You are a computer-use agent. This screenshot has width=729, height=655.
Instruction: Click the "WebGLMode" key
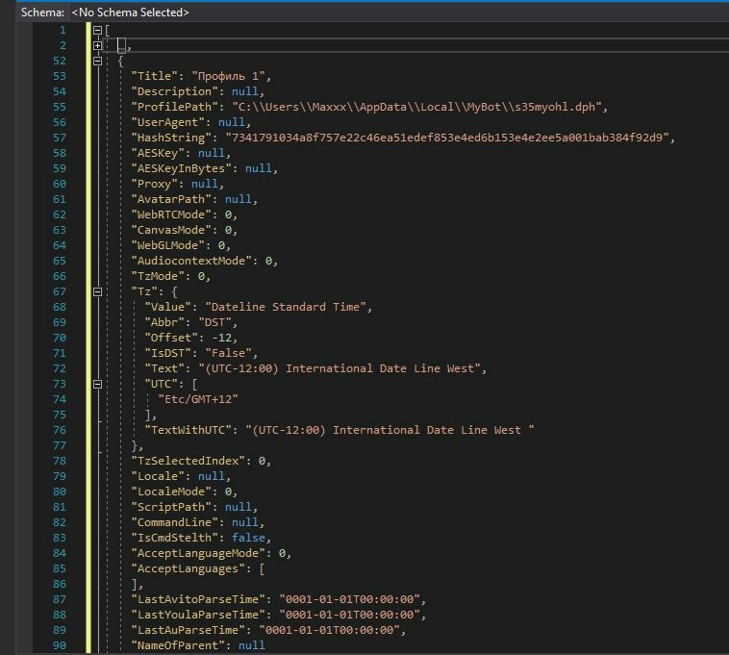[x=168, y=245]
